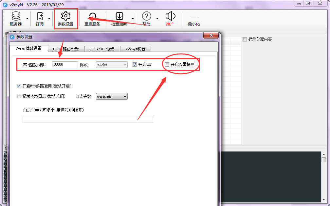330x206 pixels.
Task: Disable the 开启Mux多路复用 checkbox
Action: [x=19, y=86]
